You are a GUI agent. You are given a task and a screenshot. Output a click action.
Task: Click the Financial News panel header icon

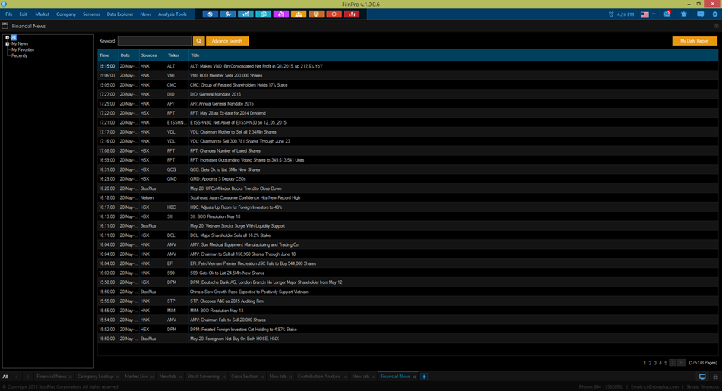coord(5,26)
